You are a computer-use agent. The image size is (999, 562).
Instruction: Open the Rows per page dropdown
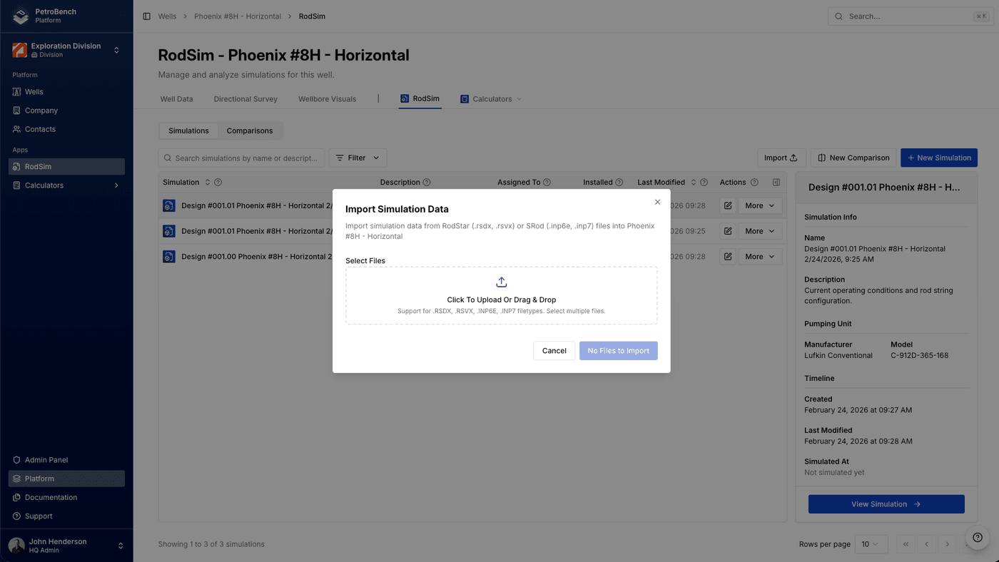pyautogui.click(x=871, y=543)
